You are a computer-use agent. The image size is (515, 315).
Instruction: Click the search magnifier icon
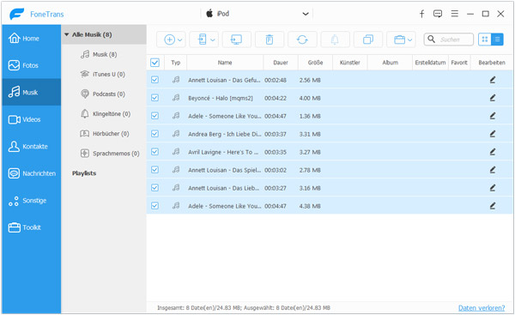(x=432, y=39)
